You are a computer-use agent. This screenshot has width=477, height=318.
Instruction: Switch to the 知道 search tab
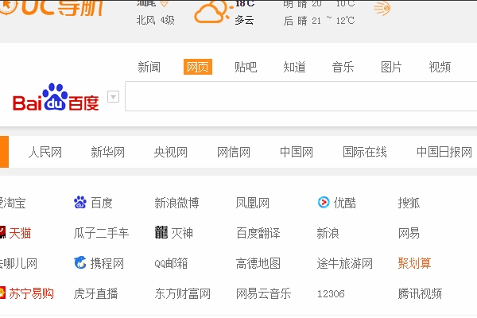click(294, 67)
